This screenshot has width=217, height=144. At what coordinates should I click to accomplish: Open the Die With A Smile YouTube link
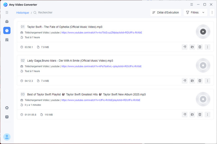click(x=101, y=66)
